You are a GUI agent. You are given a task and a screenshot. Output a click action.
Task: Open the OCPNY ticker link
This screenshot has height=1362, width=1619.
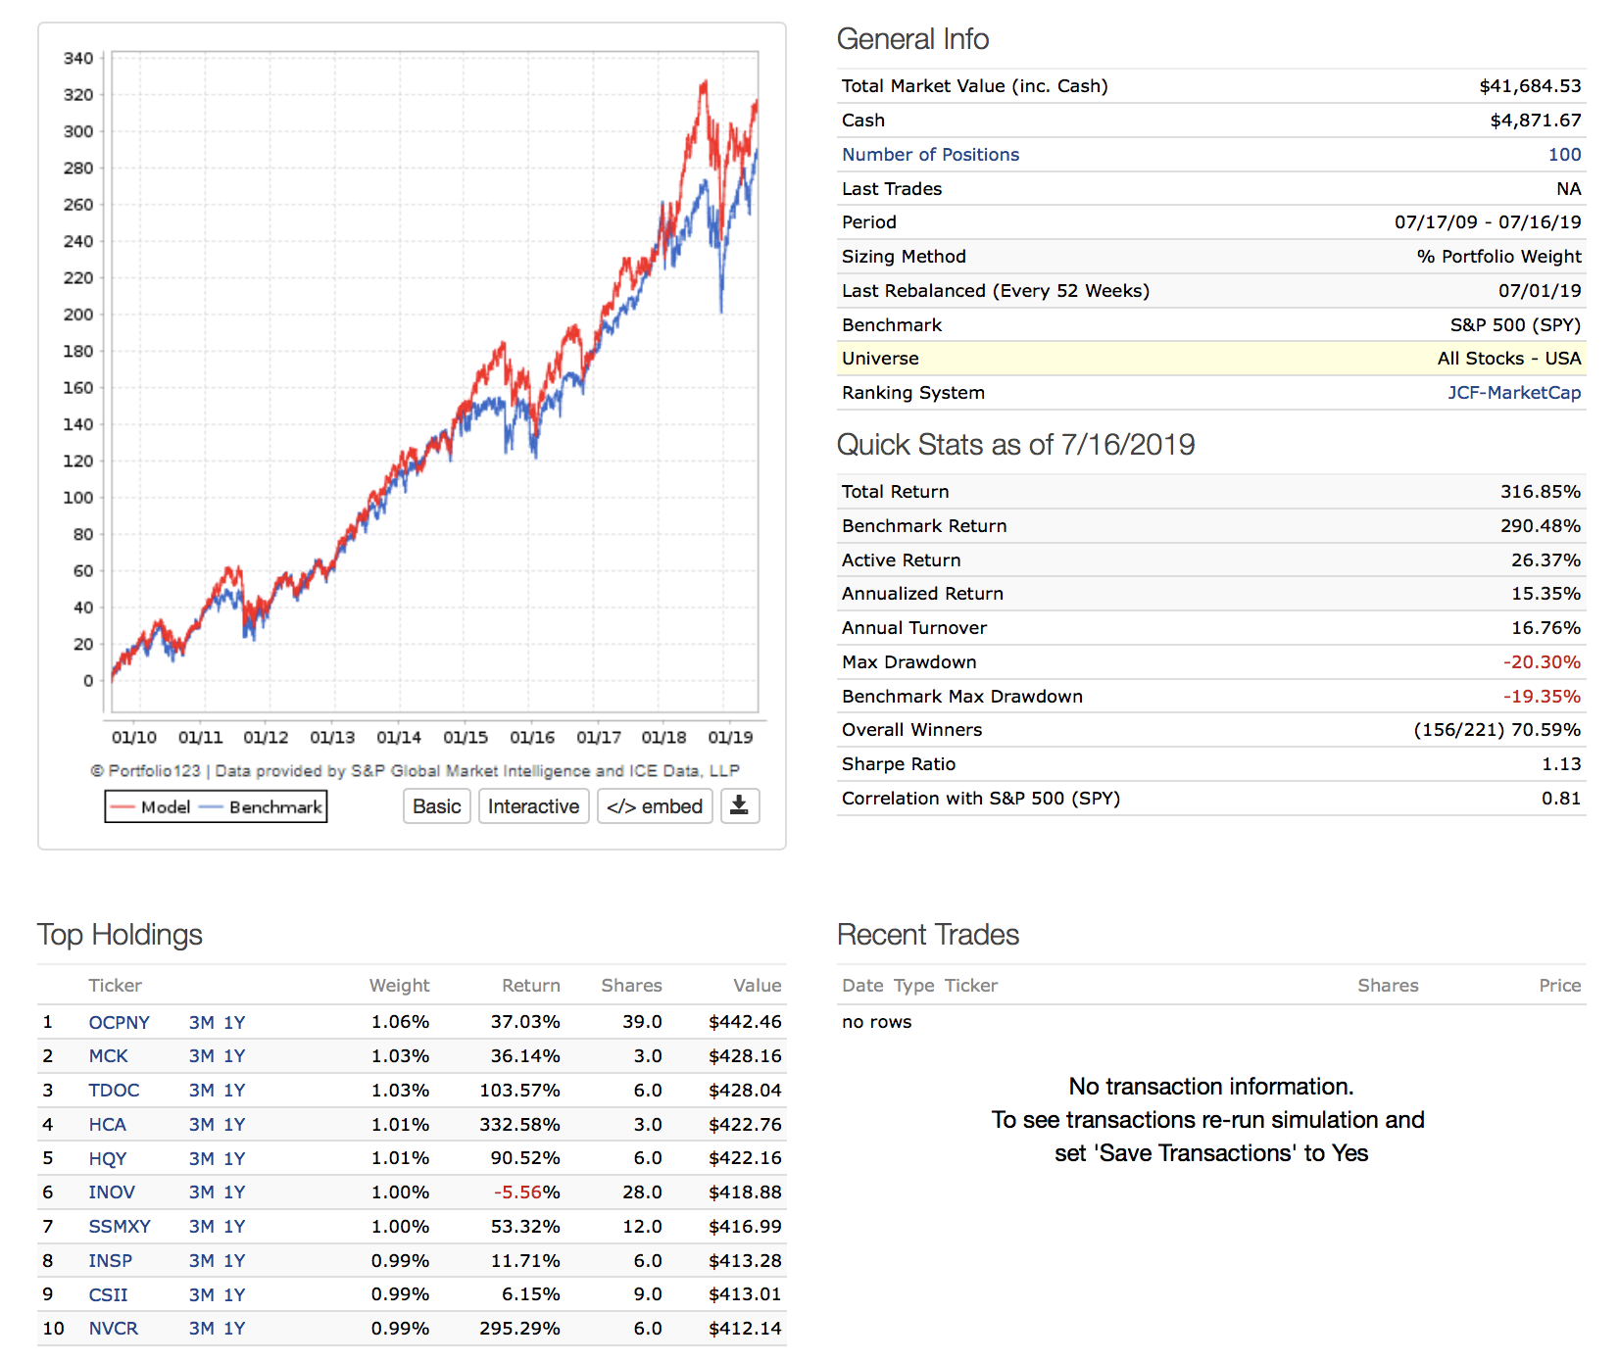click(119, 1022)
